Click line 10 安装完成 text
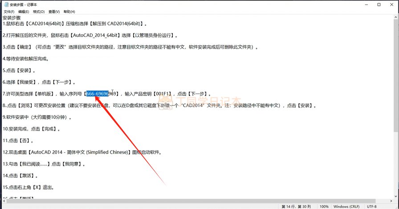 point(31,129)
